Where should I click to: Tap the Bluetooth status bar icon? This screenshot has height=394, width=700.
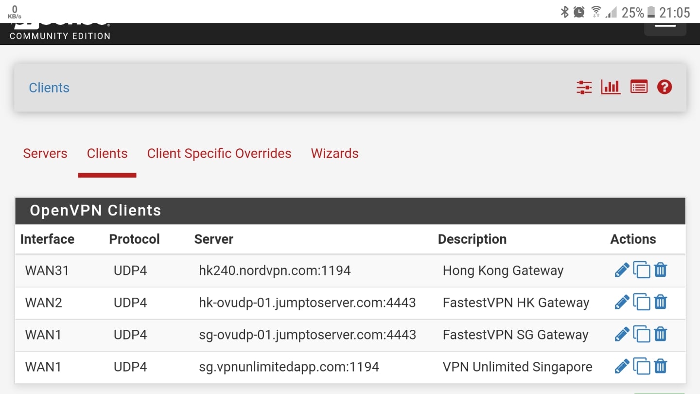564,12
